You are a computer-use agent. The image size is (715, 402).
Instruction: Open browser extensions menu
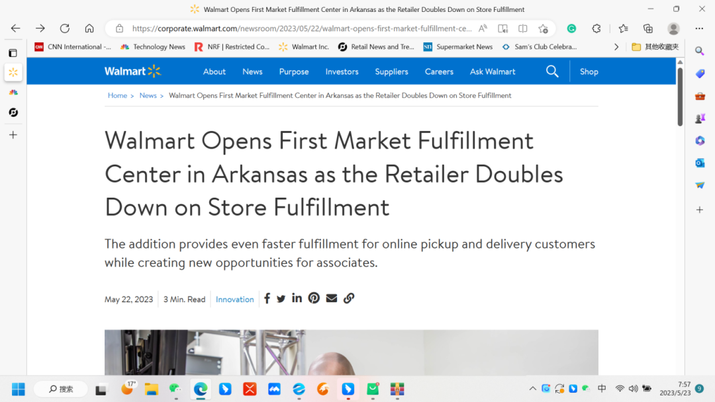596,28
